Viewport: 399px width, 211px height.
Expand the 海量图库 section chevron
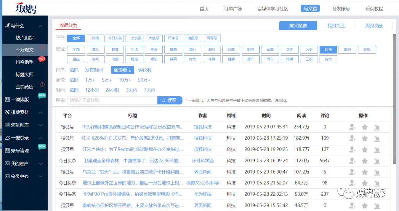pos(41,125)
